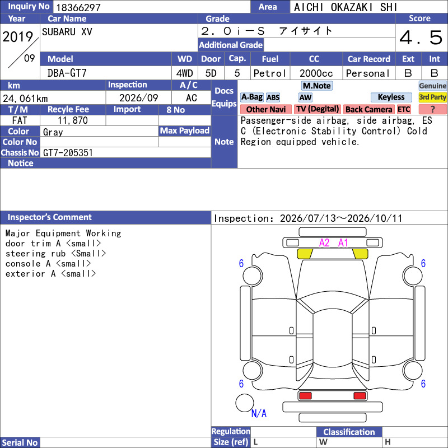Click the Chassis No GT7-205351 field
448x448 pixels.
(x=125, y=152)
